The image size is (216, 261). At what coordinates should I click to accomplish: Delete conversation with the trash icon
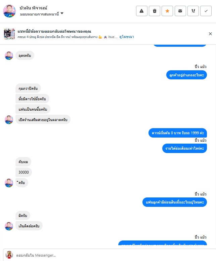click(x=155, y=11)
